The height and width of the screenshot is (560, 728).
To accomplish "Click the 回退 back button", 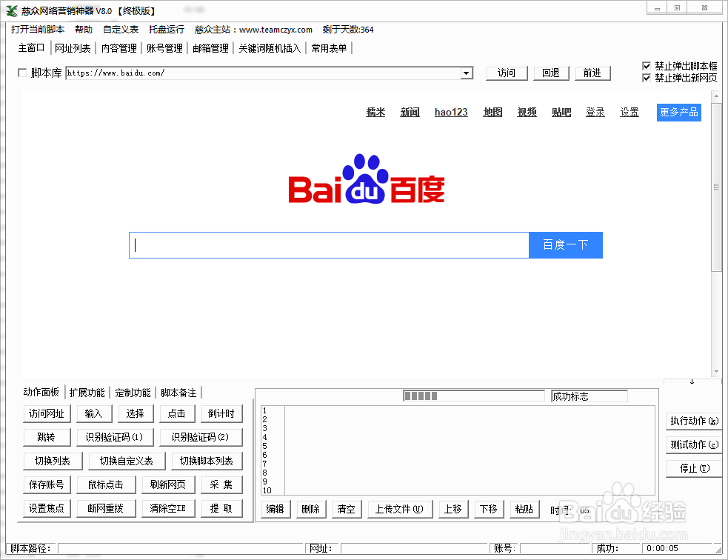I will (551, 73).
